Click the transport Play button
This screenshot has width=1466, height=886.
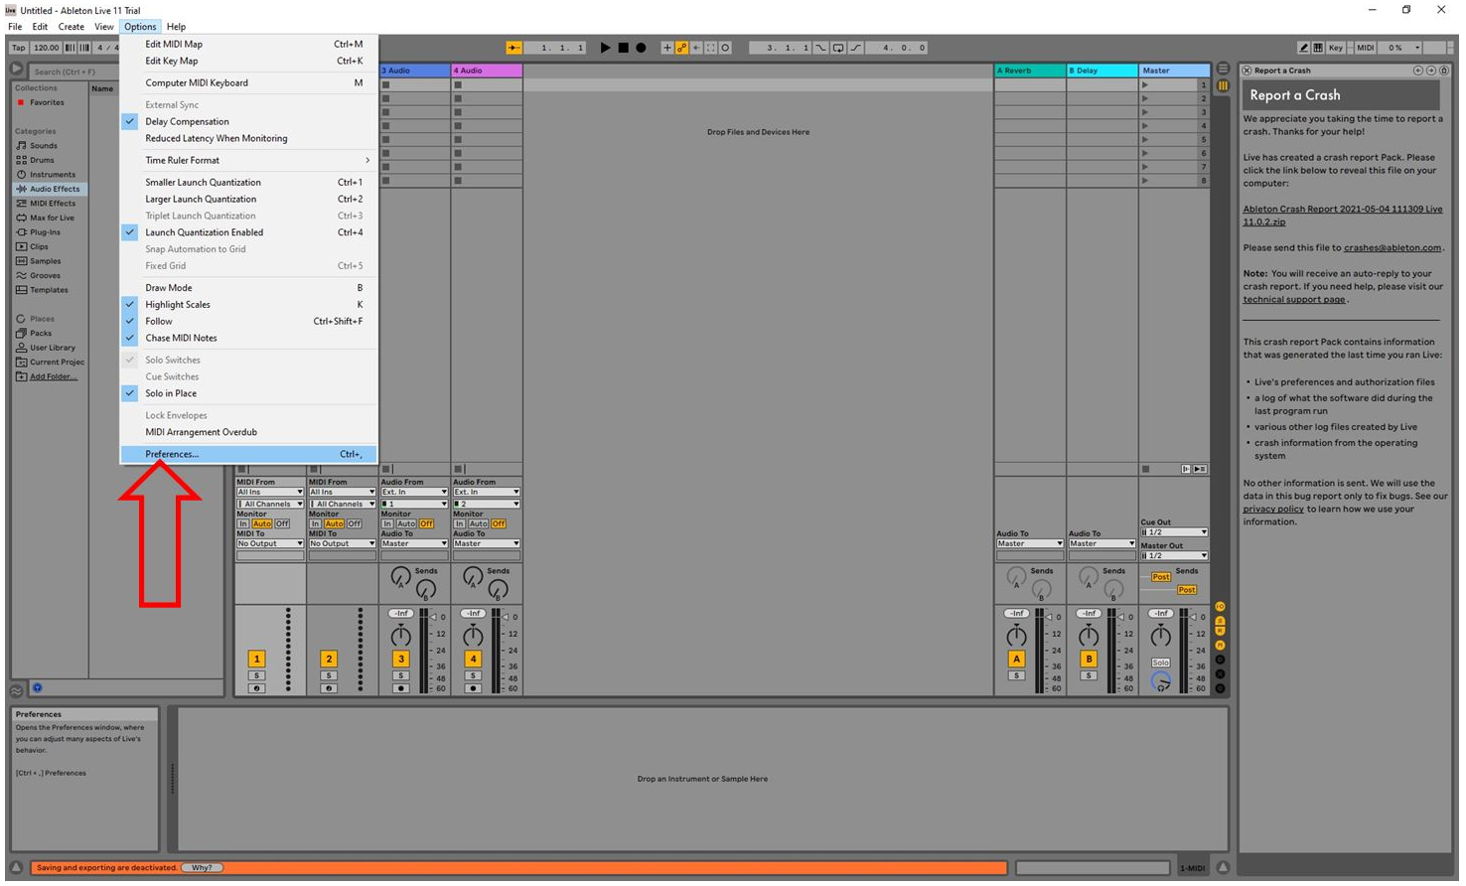(605, 48)
